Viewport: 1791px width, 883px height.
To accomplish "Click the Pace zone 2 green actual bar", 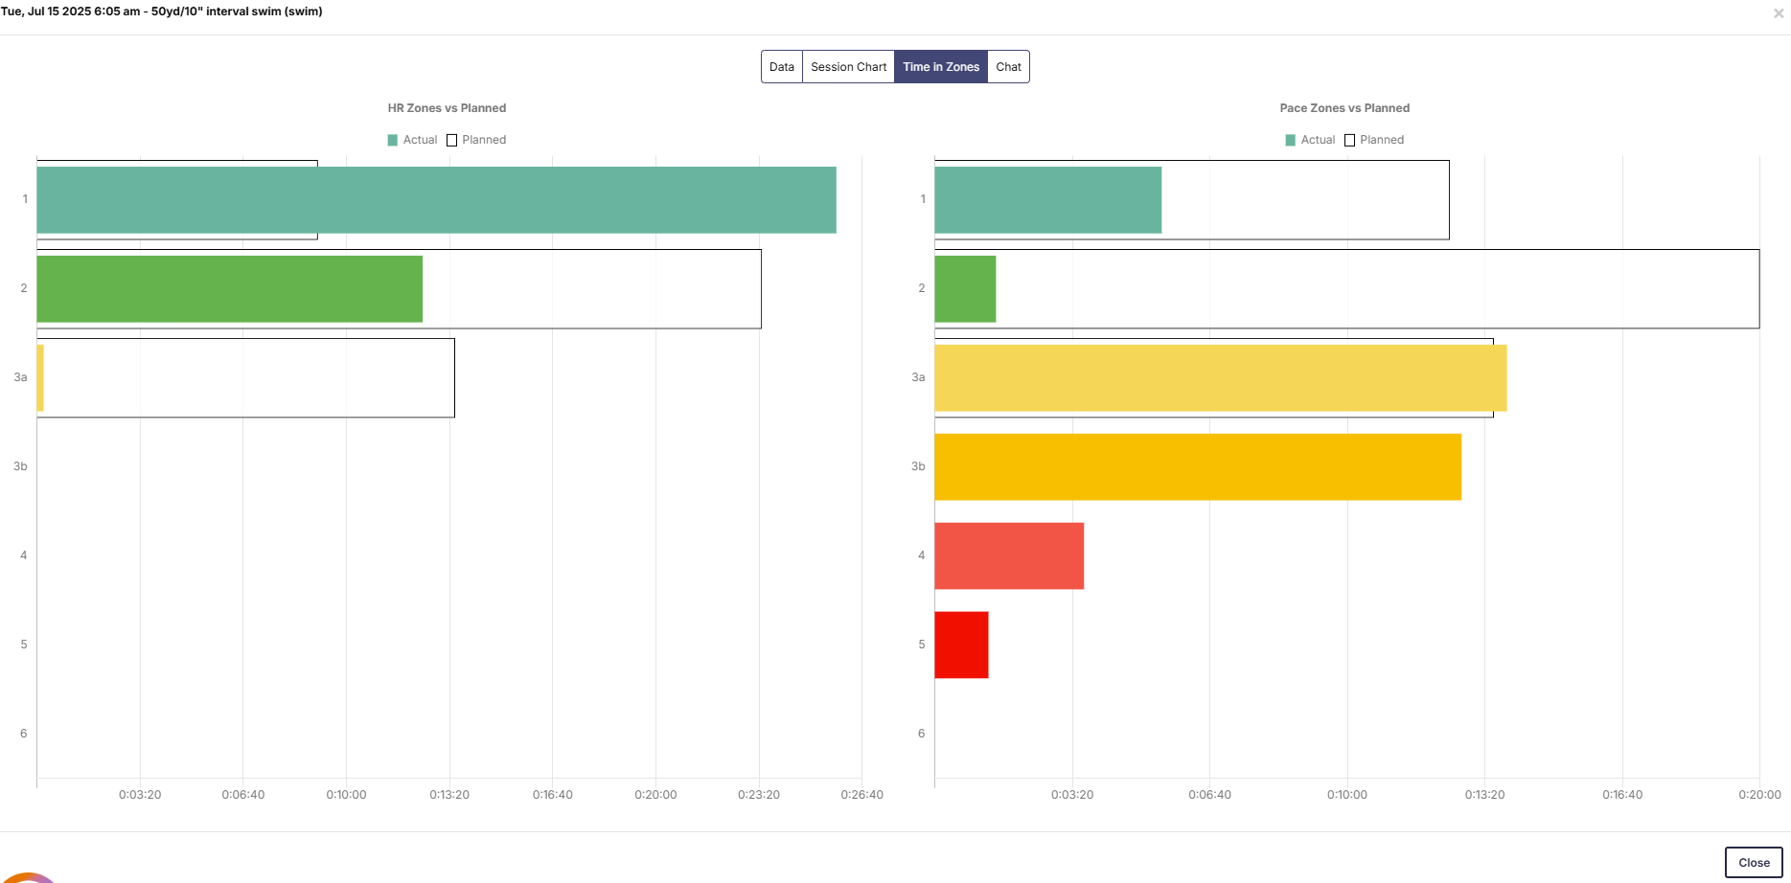I will pos(965,289).
